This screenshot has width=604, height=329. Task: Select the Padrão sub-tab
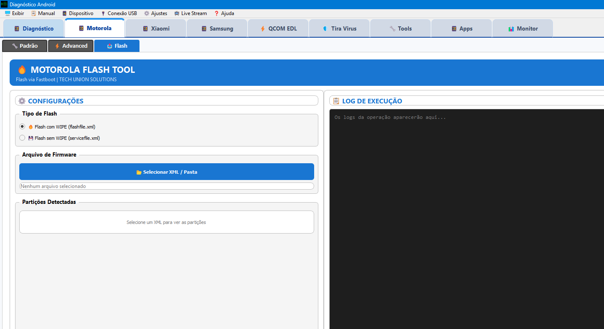pyautogui.click(x=25, y=46)
